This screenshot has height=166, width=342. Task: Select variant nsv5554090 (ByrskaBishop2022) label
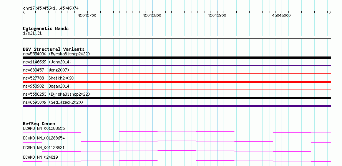coord(56,54)
